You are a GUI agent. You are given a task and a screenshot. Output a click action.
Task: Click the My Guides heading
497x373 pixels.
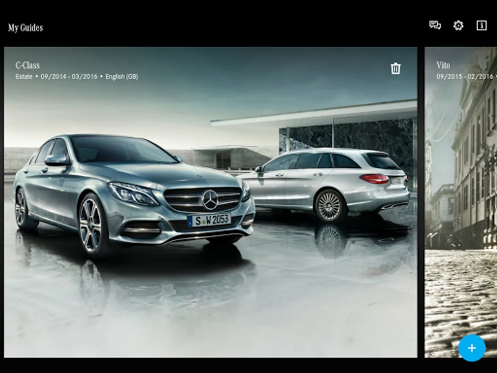click(26, 28)
